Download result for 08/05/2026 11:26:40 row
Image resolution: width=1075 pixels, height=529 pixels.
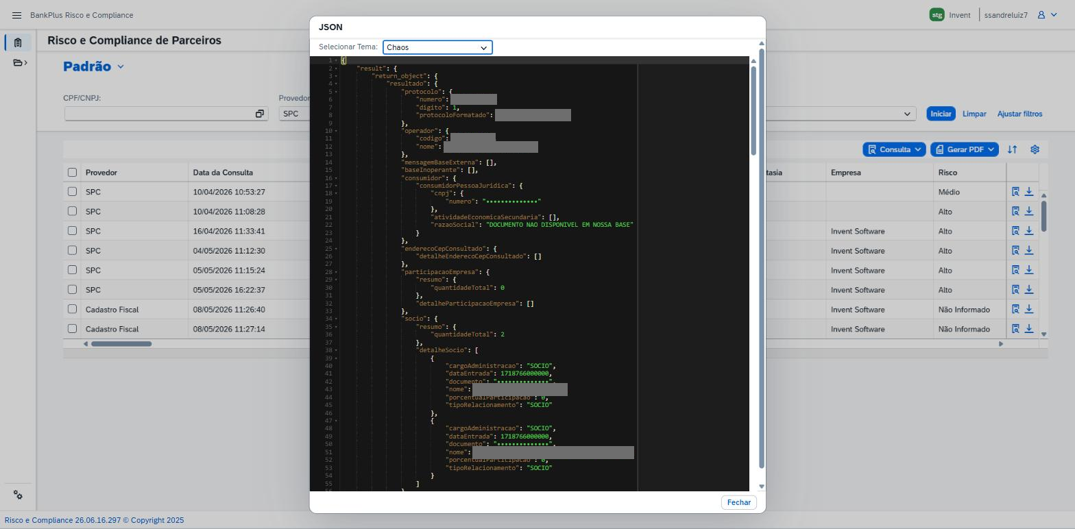[1029, 310]
